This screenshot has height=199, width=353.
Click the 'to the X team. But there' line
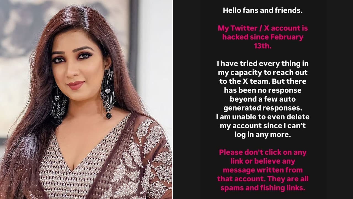point(263,82)
